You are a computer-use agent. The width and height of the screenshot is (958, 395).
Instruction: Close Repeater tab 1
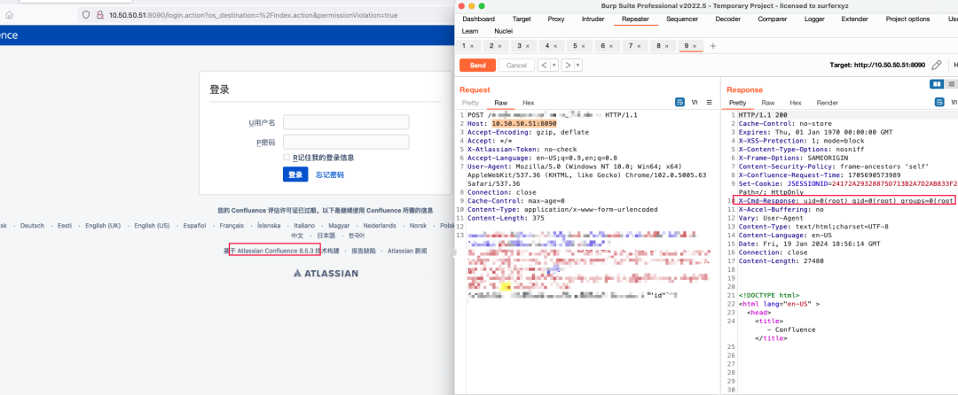click(x=472, y=46)
